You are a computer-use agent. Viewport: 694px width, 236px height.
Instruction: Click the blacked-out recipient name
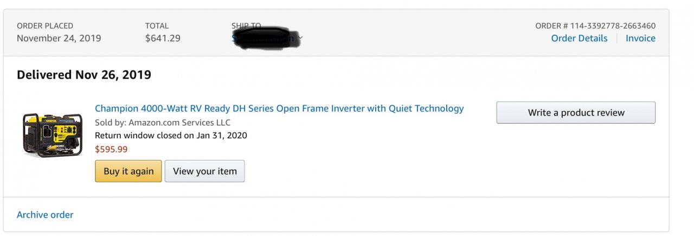point(266,37)
